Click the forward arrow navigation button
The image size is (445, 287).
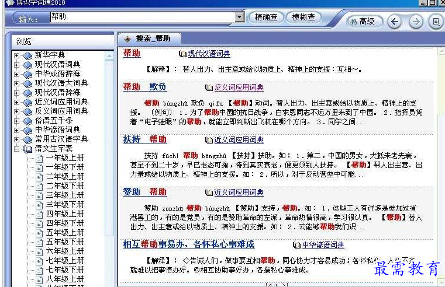(416, 22)
